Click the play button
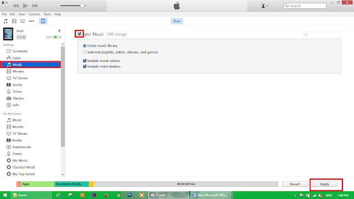This screenshot has width=354, height=199. 25,6
